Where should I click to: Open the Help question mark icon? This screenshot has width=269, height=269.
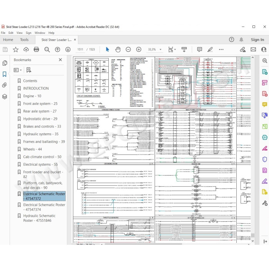pos(231,40)
